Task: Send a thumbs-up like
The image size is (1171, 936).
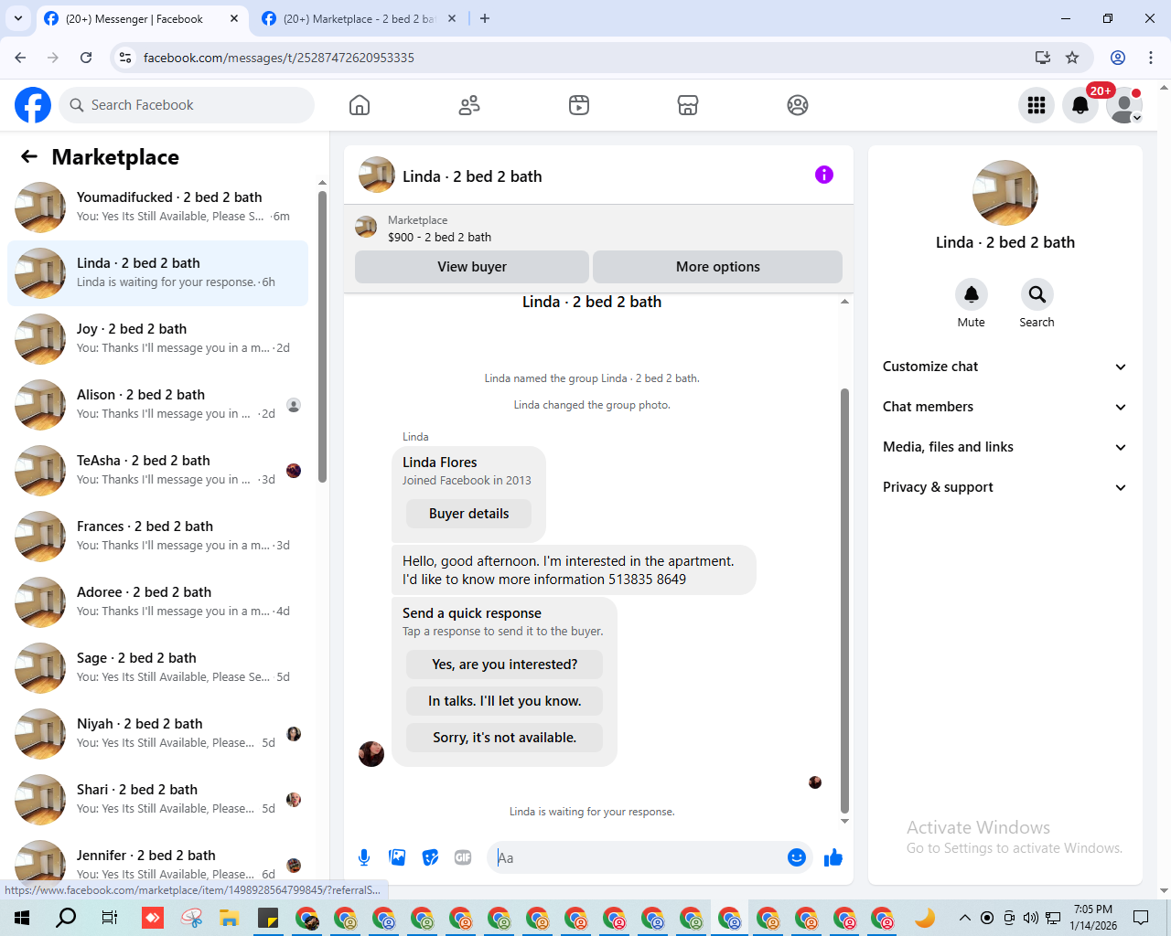Action: [833, 857]
